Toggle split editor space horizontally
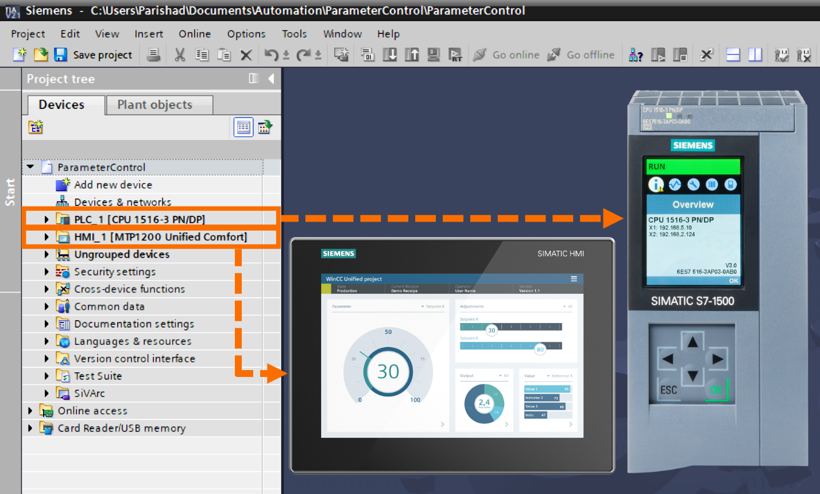 pyautogui.click(x=733, y=55)
